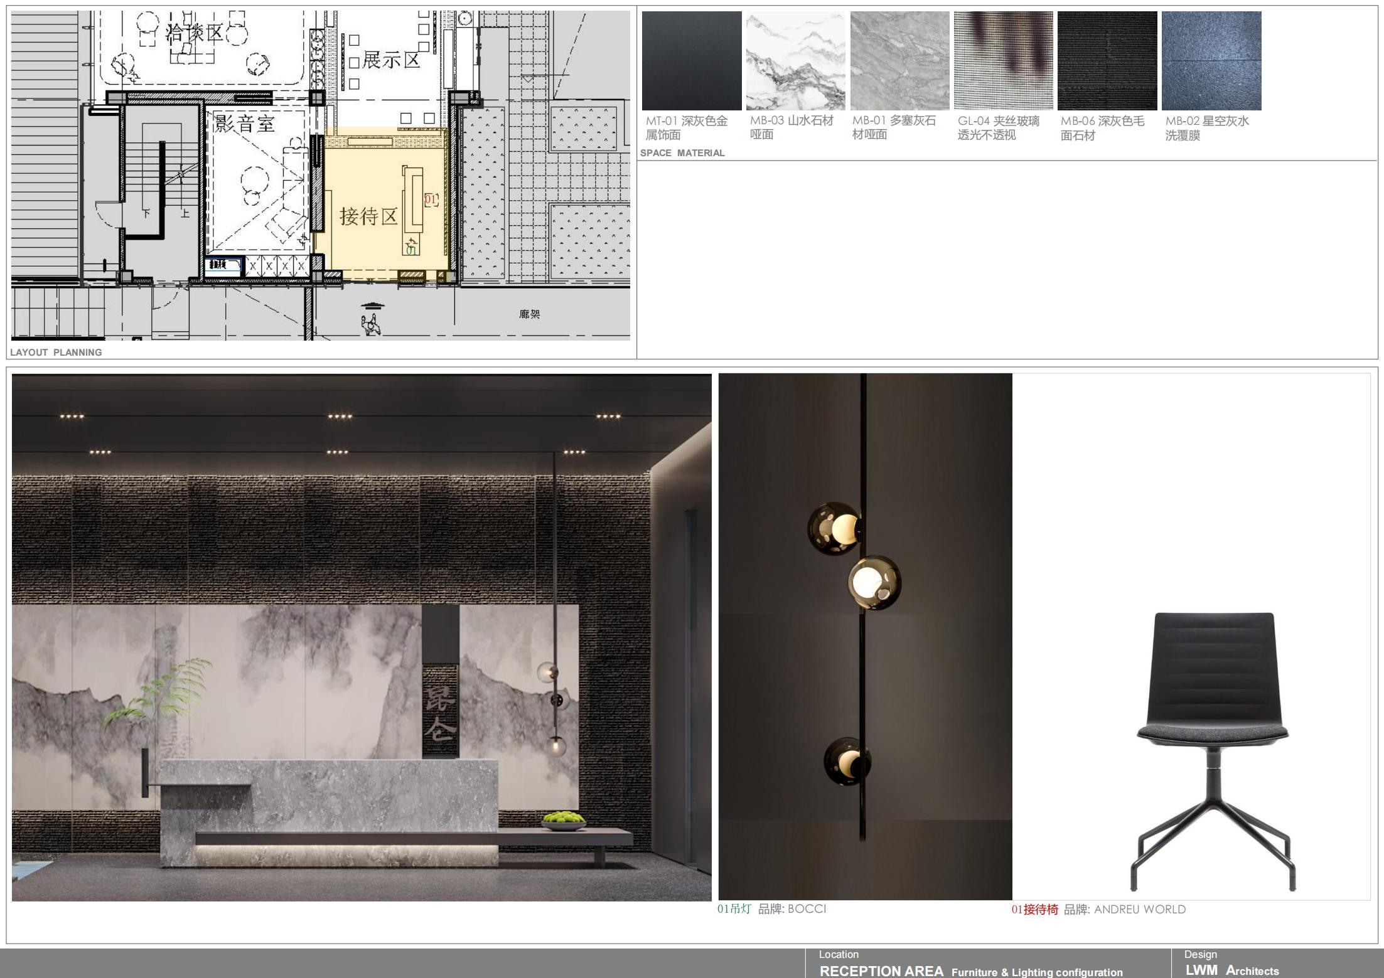Screen dimensions: 1384x978
Task: Click the 影音室 room label
Action: pyautogui.click(x=244, y=123)
